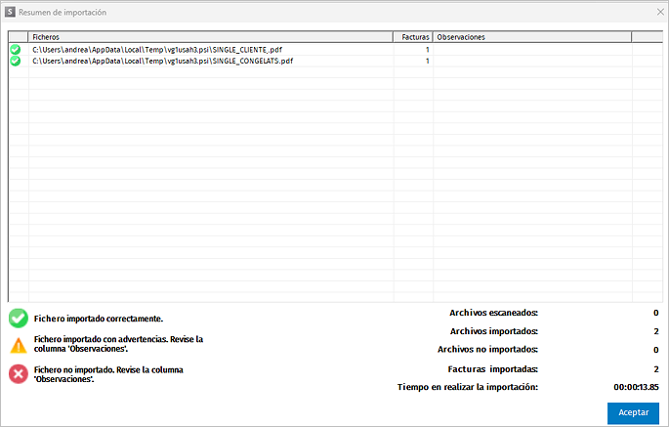Screen dimensions: 669x427
Task: Sort by the Ficheros column header
Action: 210,37
